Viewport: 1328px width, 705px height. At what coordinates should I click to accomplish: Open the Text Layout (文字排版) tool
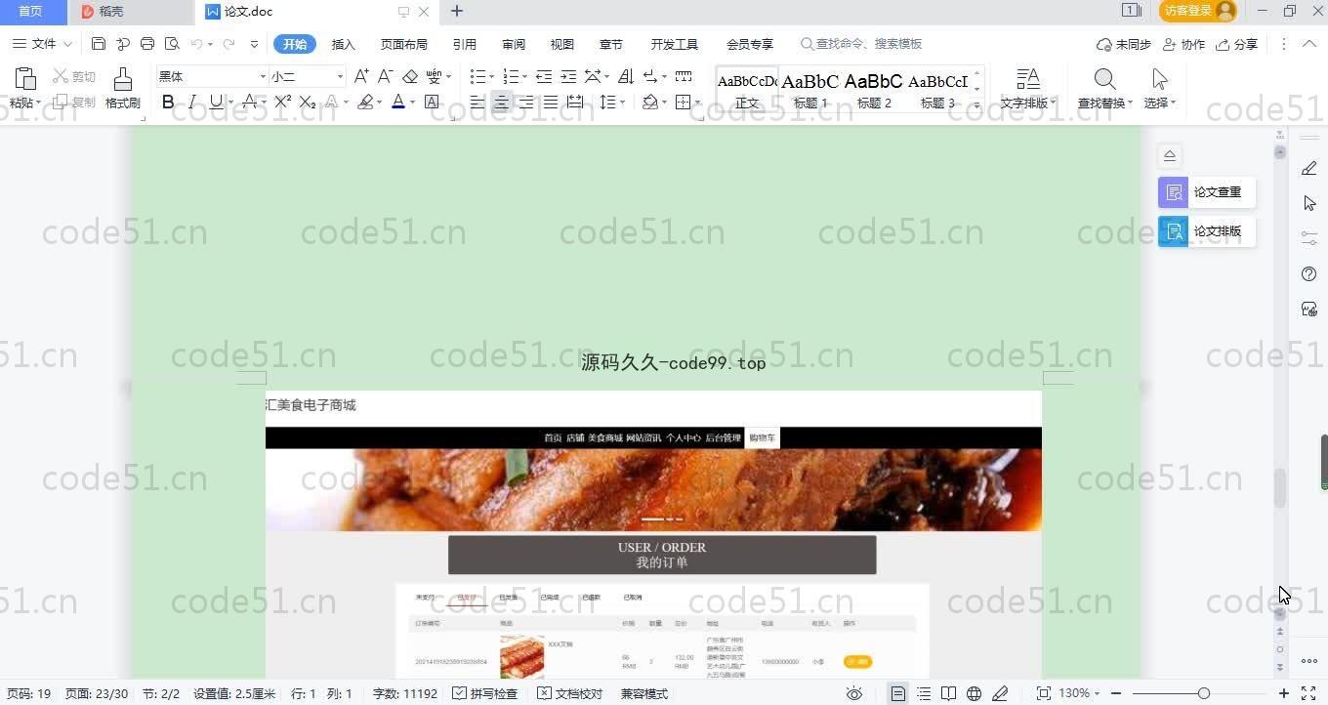pos(1027,88)
